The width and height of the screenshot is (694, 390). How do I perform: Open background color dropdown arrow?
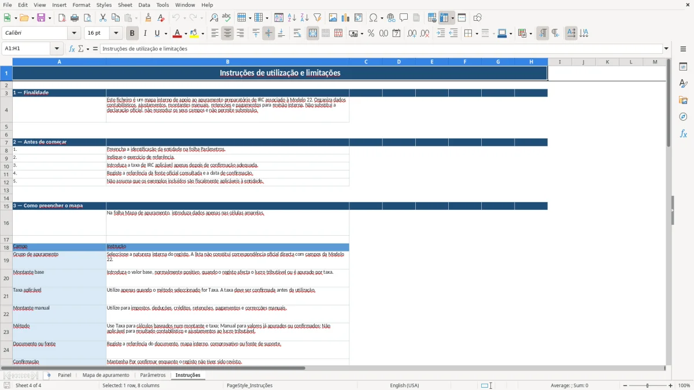[202, 34]
